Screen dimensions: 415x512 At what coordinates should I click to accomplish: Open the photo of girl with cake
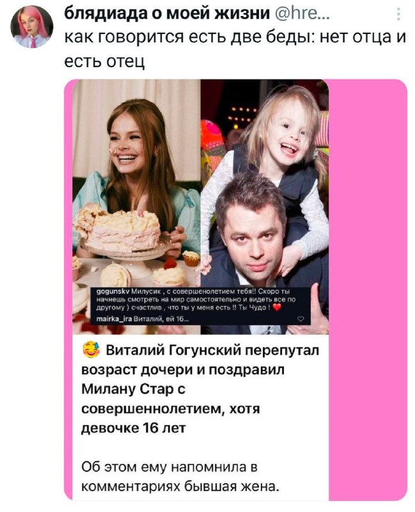[136, 207]
